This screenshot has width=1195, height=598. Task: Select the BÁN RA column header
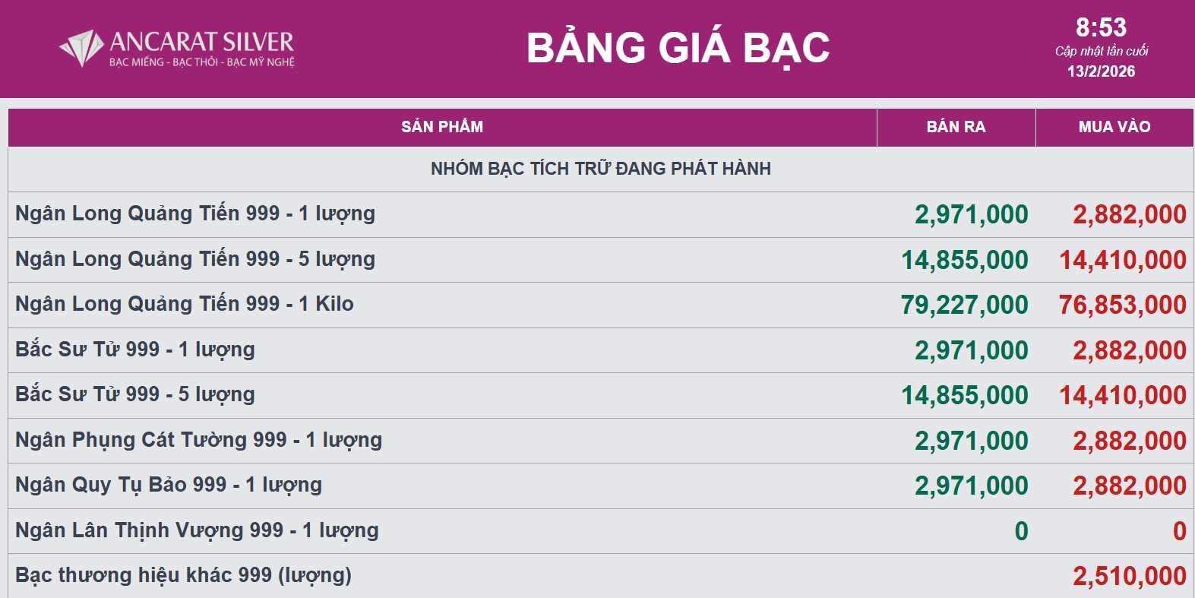pos(956,127)
